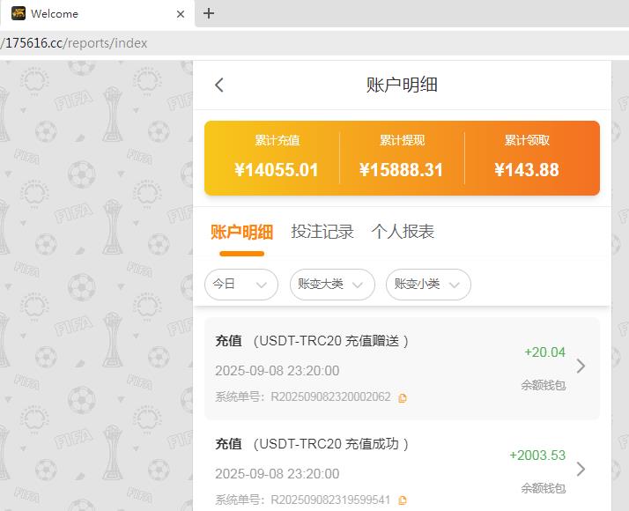Switch to the 投注记录 tab
Screen dimensions: 629x511
(x=322, y=232)
